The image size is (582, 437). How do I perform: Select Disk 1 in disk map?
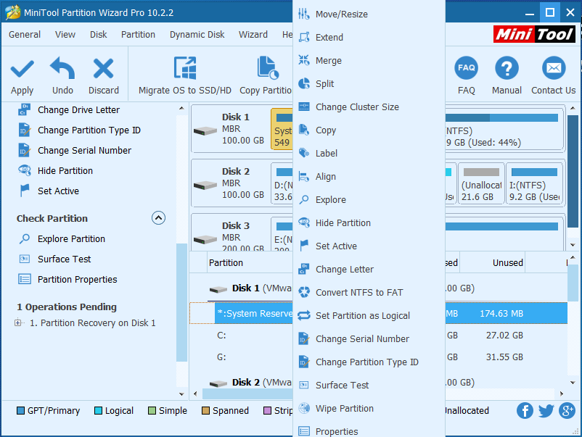[230, 128]
